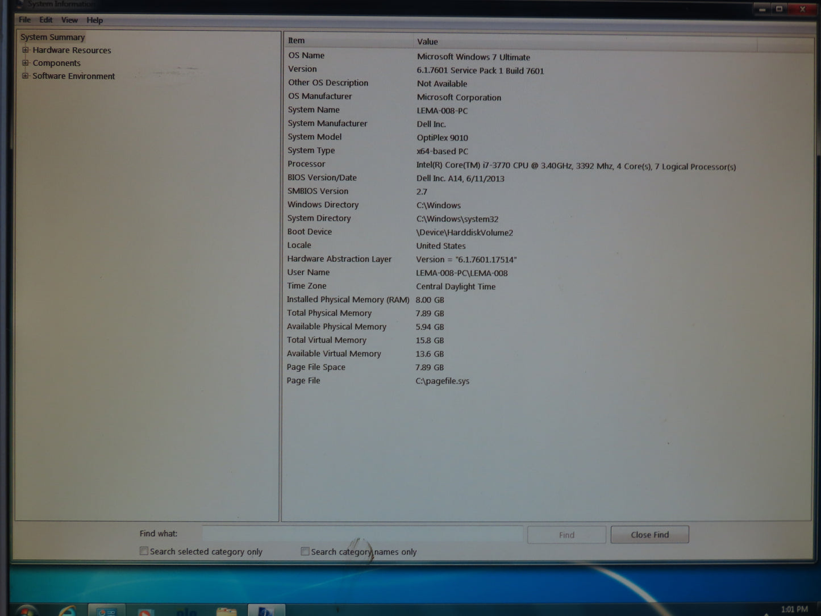Viewport: 821px width, 616px height.
Task: Select the System Model row label
Action: pos(314,137)
